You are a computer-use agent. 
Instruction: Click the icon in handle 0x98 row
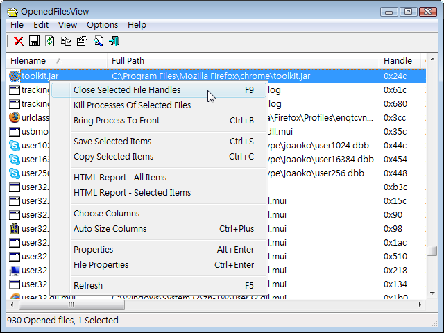point(15,228)
